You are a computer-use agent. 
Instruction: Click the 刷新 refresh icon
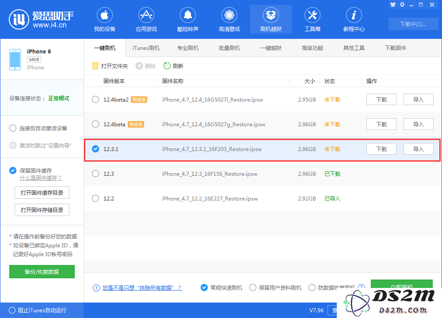point(167,66)
